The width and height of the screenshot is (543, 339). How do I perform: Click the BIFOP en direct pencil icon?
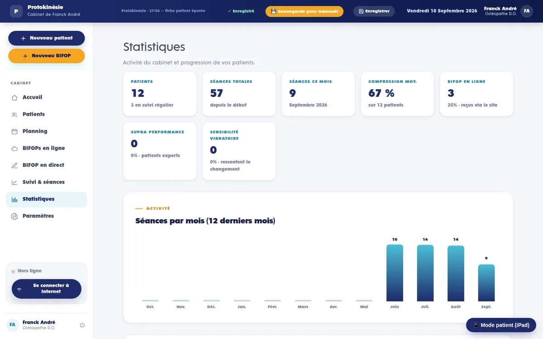[x=14, y=165]
